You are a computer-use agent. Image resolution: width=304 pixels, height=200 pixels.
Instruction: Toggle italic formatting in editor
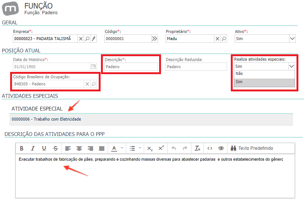click(33, 148)
